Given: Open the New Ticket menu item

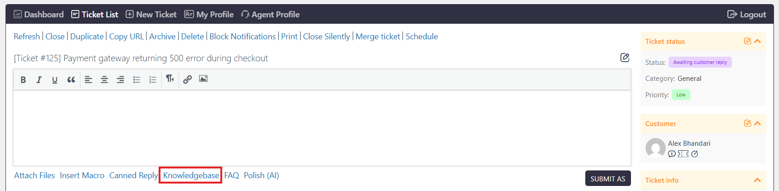Looking at the screenshot, I should click(x=151, y=15).
